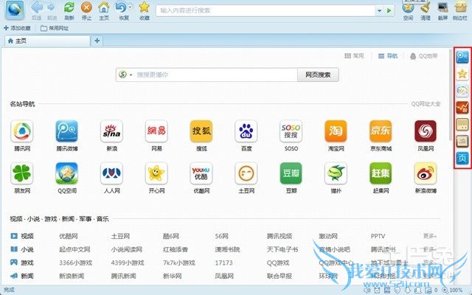Open the QQ Zone star site icon

(67, 173)
